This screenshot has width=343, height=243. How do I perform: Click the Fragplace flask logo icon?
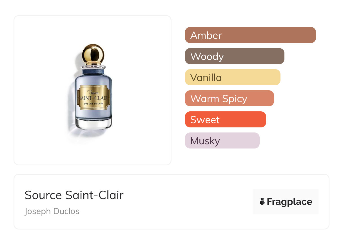262,202
